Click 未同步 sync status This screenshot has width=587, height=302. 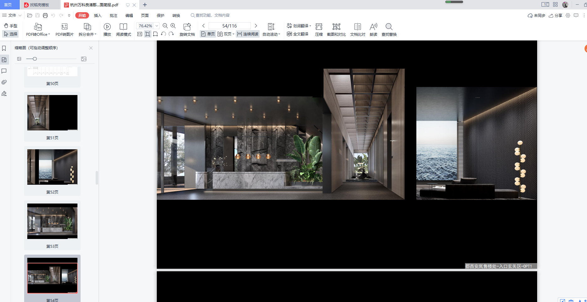[x=537, y=15]
